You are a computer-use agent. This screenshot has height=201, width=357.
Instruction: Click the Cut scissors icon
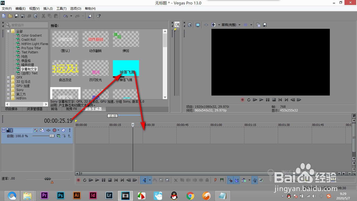click(x=43, y=16)
